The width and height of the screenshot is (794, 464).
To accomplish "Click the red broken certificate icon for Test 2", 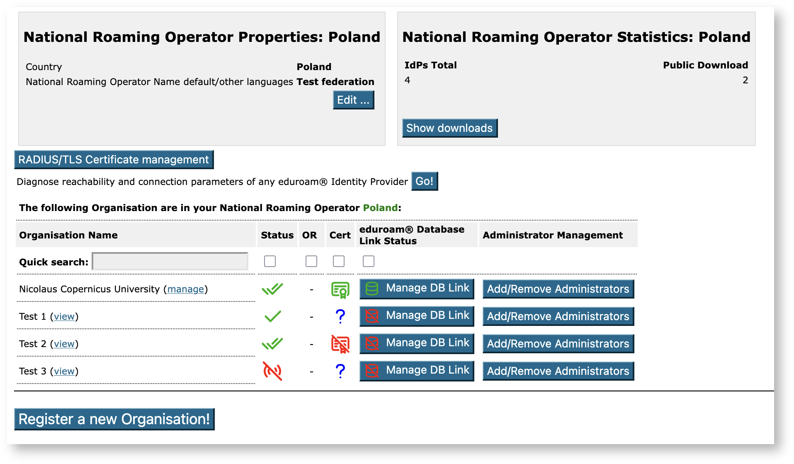I will point(340,344).
